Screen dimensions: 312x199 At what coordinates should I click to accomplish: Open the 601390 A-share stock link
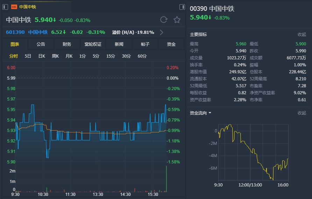[x=15, y=32]
